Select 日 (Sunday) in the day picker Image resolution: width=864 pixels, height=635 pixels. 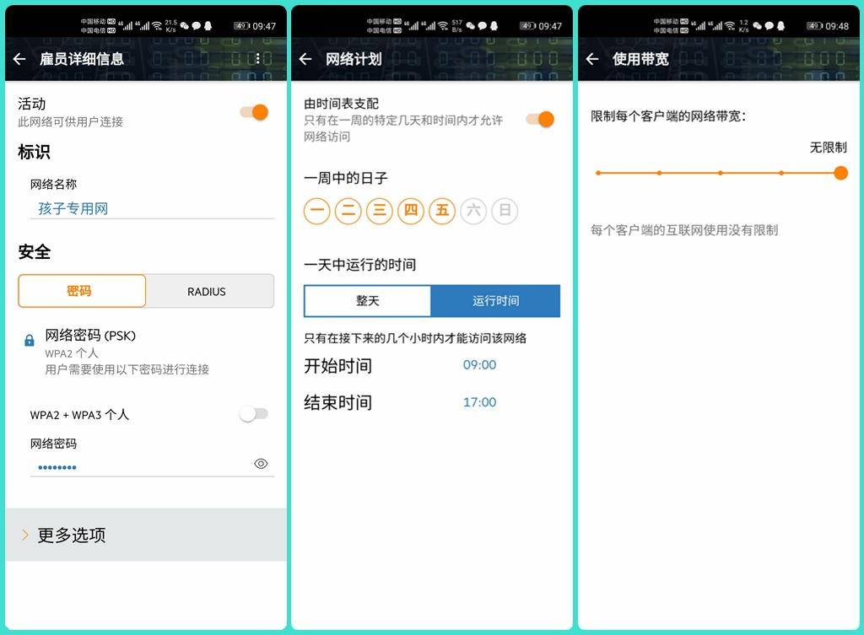tap(505, 211)
